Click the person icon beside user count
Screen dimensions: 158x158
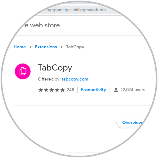[116, 90]
